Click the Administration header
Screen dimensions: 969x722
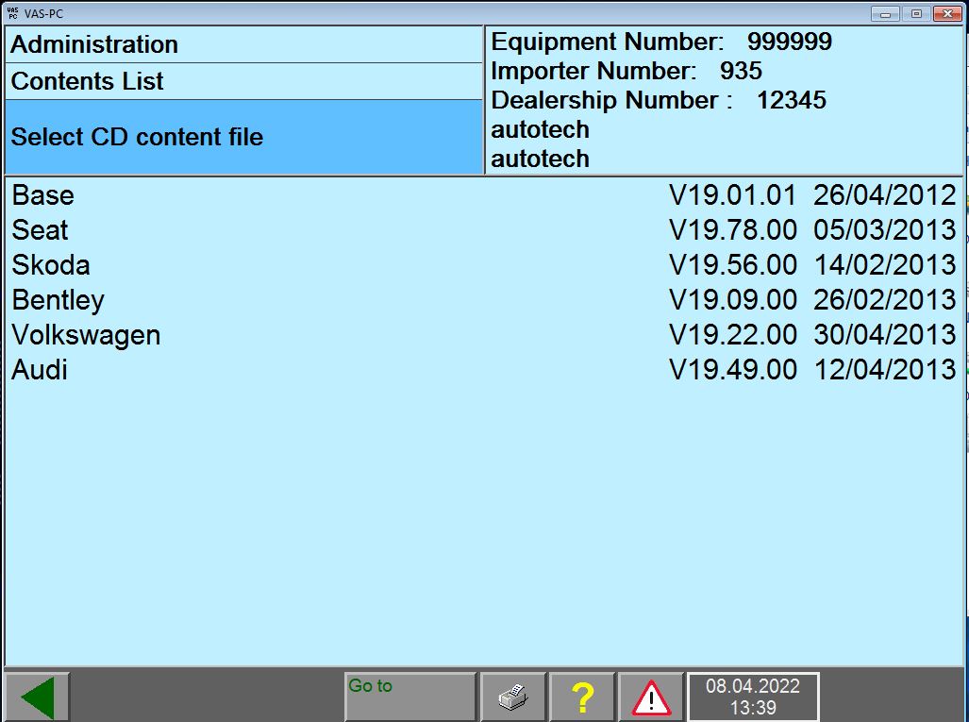243,44
